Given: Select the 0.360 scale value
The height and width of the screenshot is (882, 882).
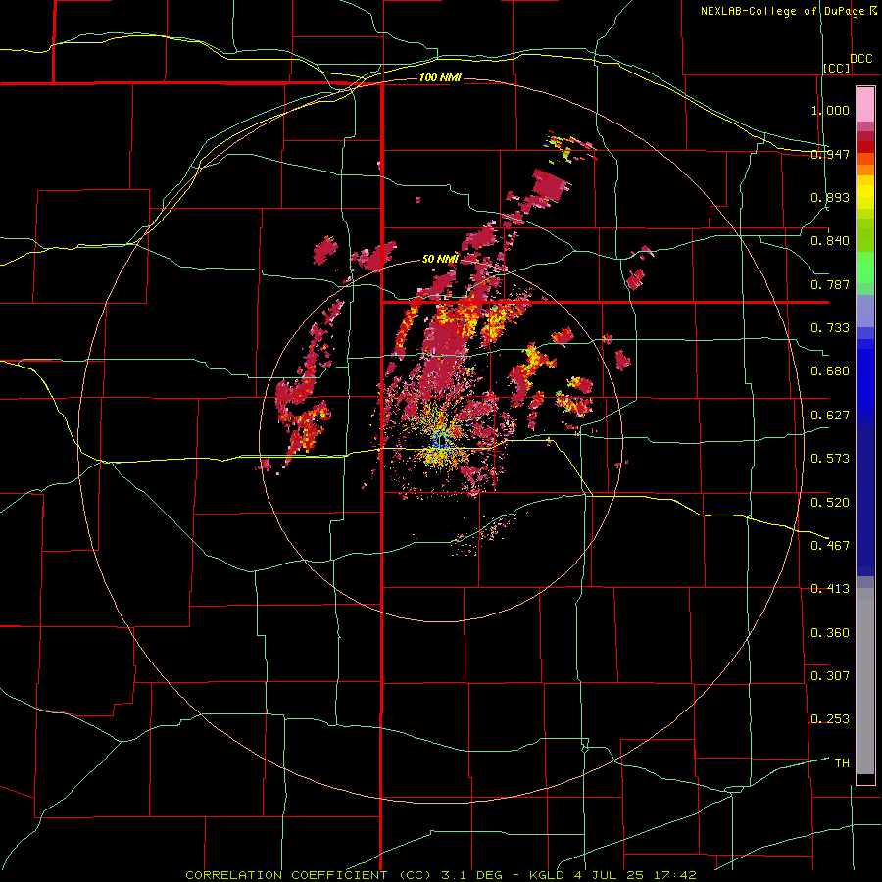Looking at the screenshot, I should click(x=830, y=633).
